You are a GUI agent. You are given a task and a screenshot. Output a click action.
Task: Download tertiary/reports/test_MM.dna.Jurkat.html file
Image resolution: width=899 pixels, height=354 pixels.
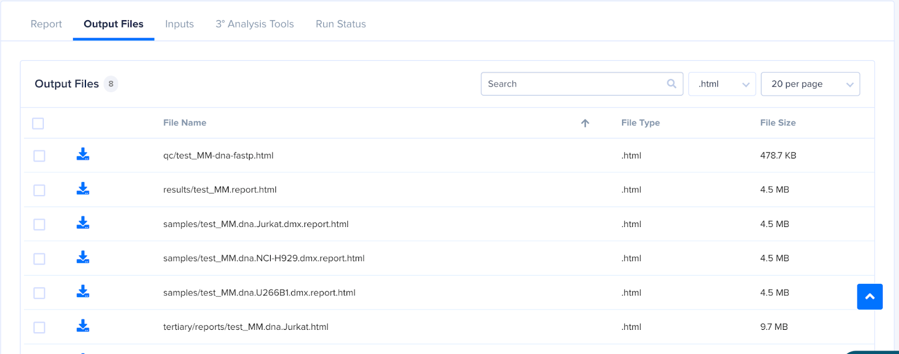point(83,326)
